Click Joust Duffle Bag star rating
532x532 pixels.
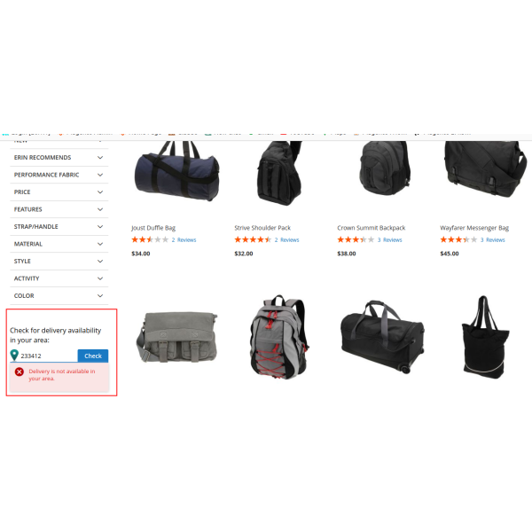150,240
